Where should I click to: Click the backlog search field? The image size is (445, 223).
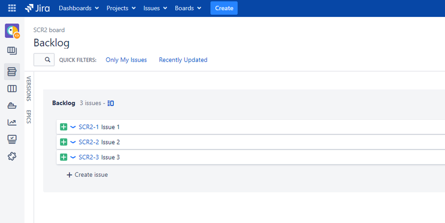pos(44,60)
